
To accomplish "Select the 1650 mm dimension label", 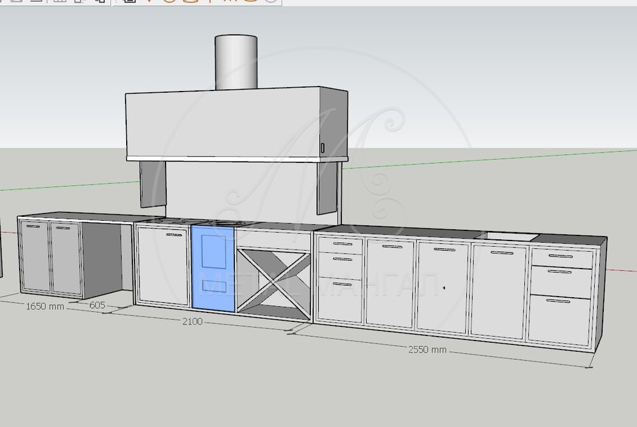I will coord(45,306).
